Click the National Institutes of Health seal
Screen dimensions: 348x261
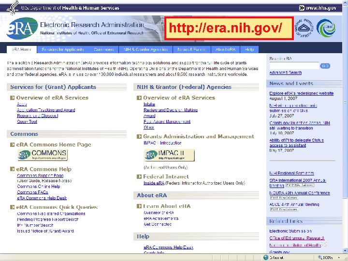tap(304, 28)
